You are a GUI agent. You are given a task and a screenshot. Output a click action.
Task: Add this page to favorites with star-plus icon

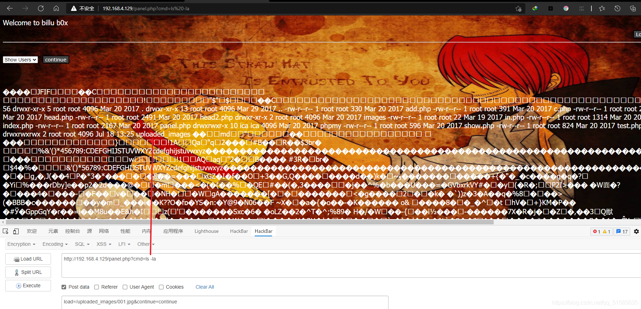tap(518, 8)
